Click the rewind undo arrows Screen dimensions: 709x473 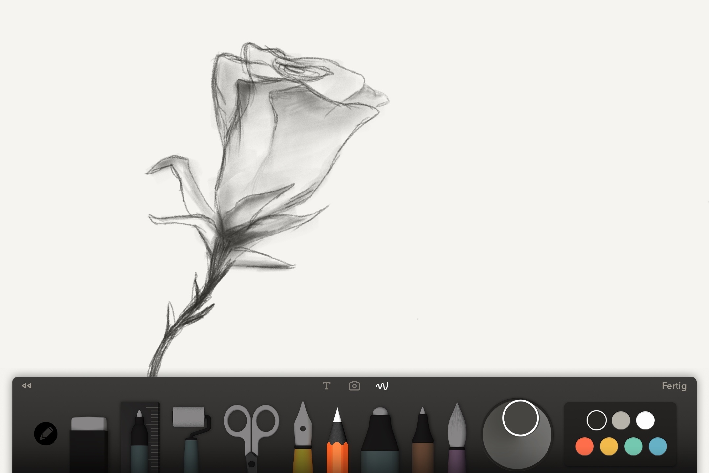click(27, 386)
